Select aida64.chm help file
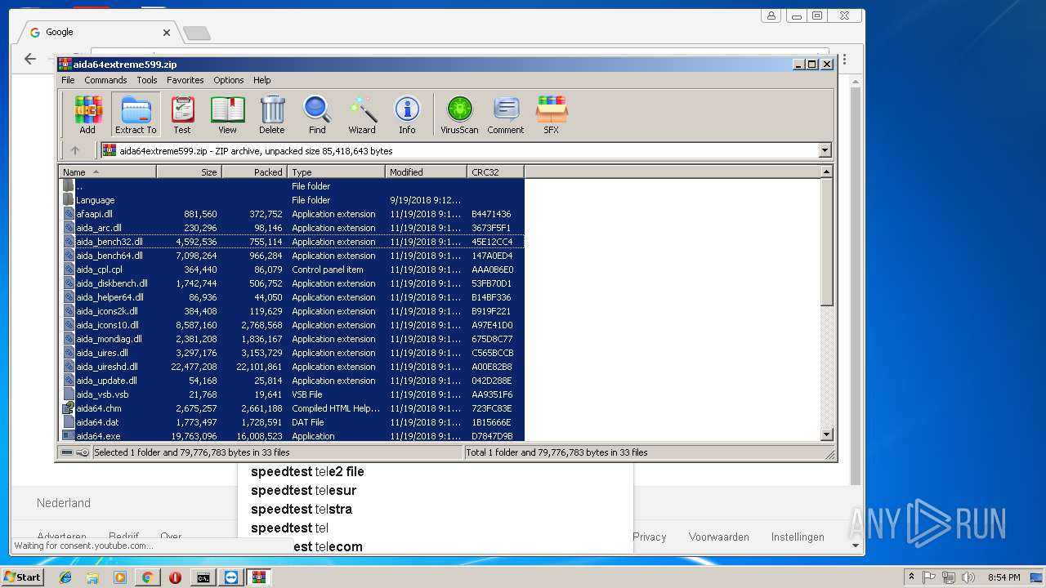The image size is (1046, 588). [x=292, y=408]
